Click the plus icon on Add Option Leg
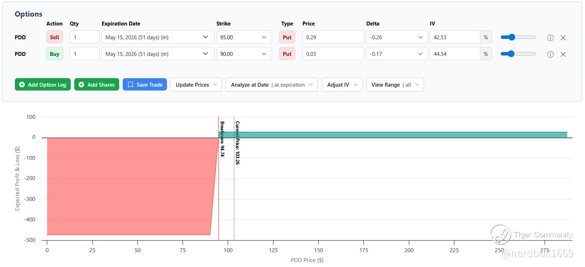Screen dimensions: 585x267 tap(22, 85)
